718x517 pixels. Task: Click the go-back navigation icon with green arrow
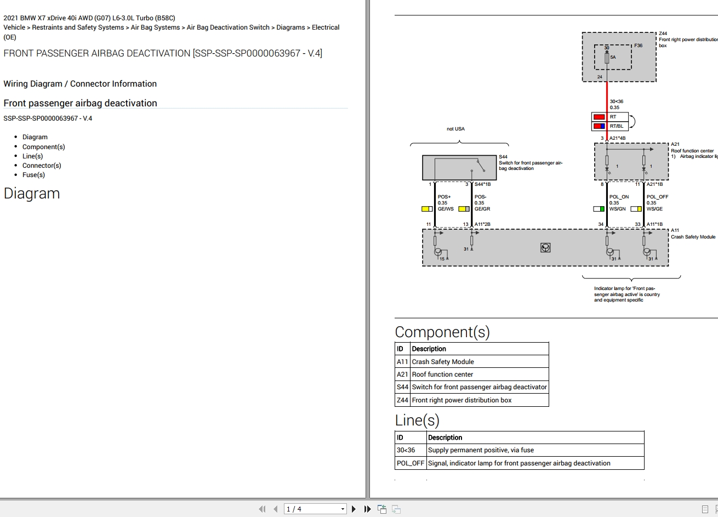tap(382, 509)
